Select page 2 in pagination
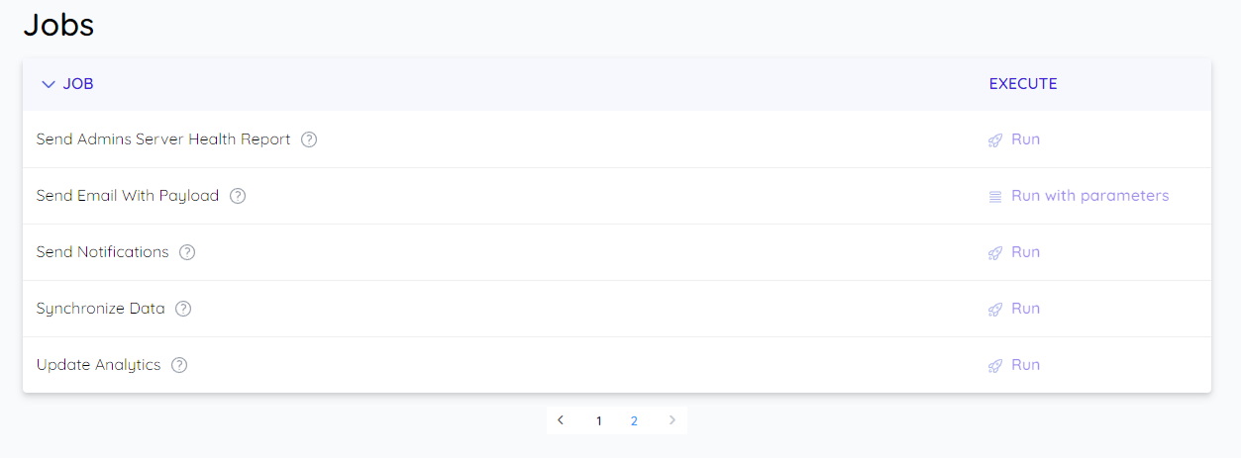The height and width of the screenshot is (458, 1241). pyautogui.click(x=634, y=420)
